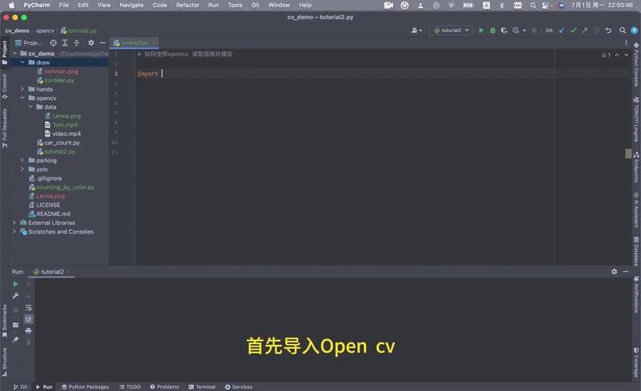Open the Navigate menu
Image resolution: width=641 pixels, height=391 pixels.
coord(131,5)
